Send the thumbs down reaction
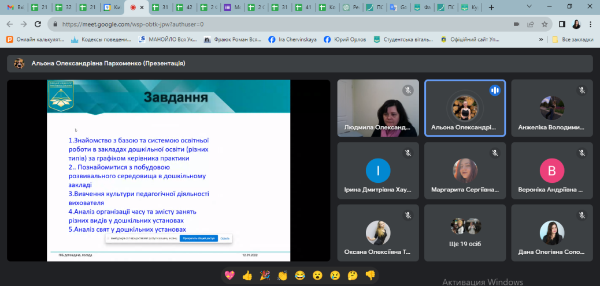The height and width of the screenshot is (286, 600). point(370,276)
